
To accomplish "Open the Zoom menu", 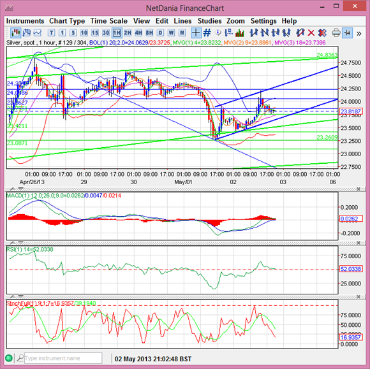I will pyautogui.click(x=235, y=21).
